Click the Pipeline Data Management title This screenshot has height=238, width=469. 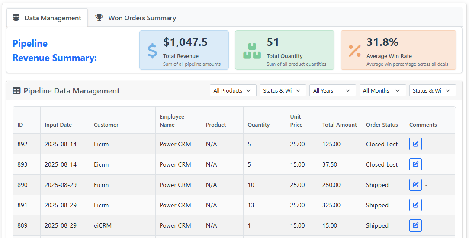71,90
